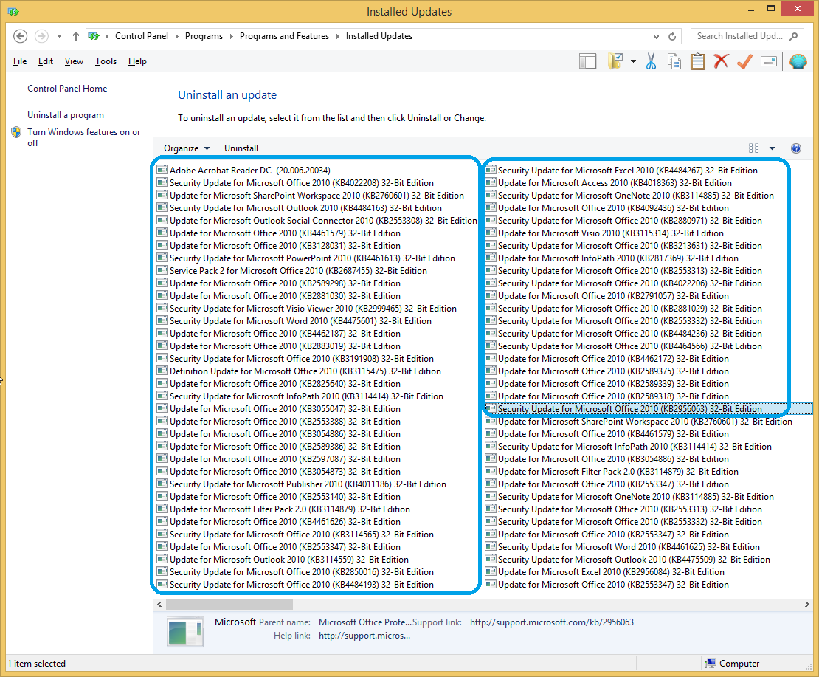Open the Tools menu
The width and height of the screenshot is (819, 677).
coord(105,61)
